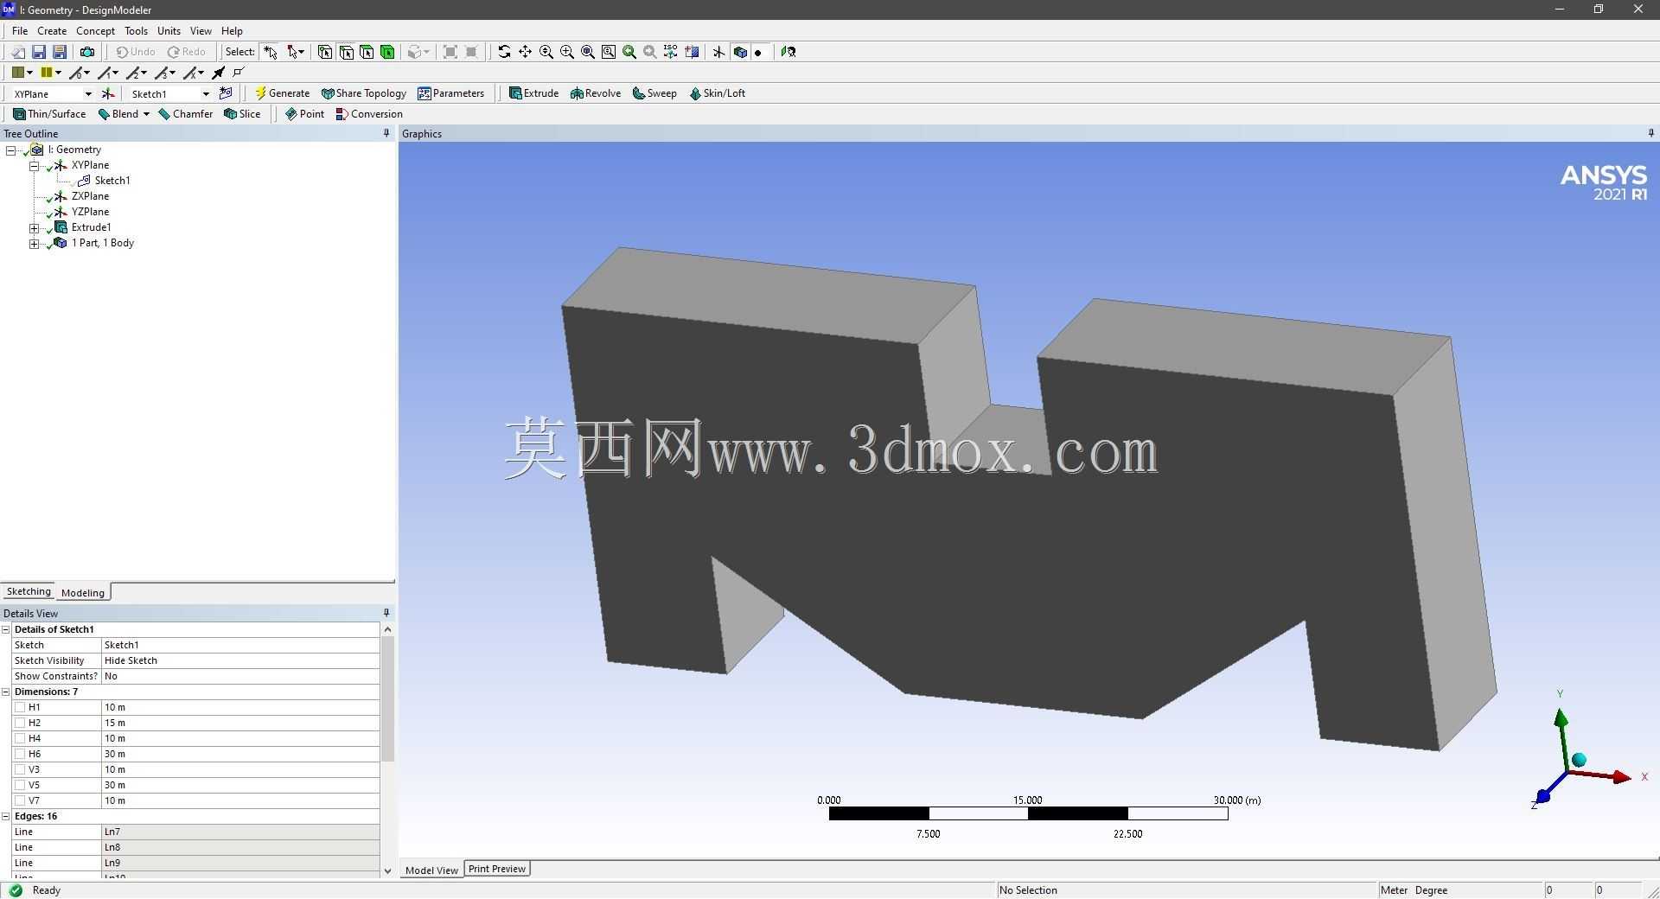Viewport: 1660px width, 899px height.
Task: Click the Generate lightning icon
Action: click(x=260, y=93)
